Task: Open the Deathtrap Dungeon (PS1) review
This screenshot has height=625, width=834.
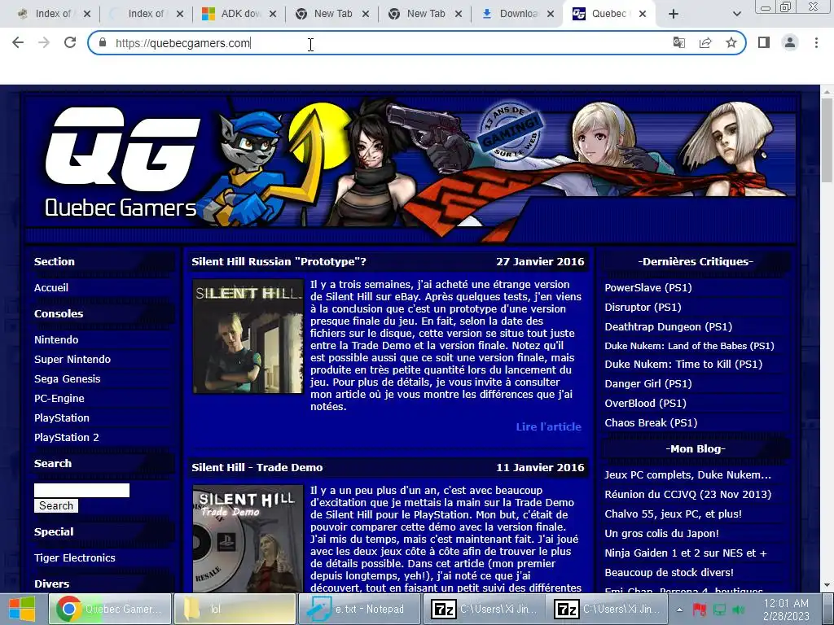Action: [x=668, y=327]
